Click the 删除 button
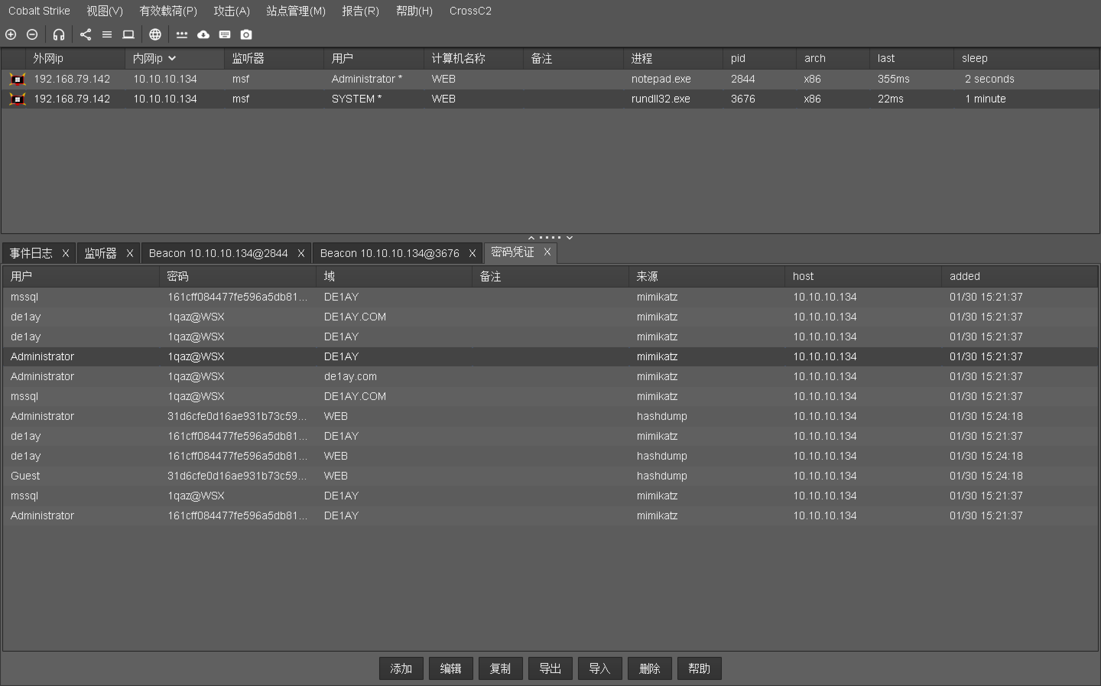The width and height of the screenshot is (1101, 686). tap(650, 668)
